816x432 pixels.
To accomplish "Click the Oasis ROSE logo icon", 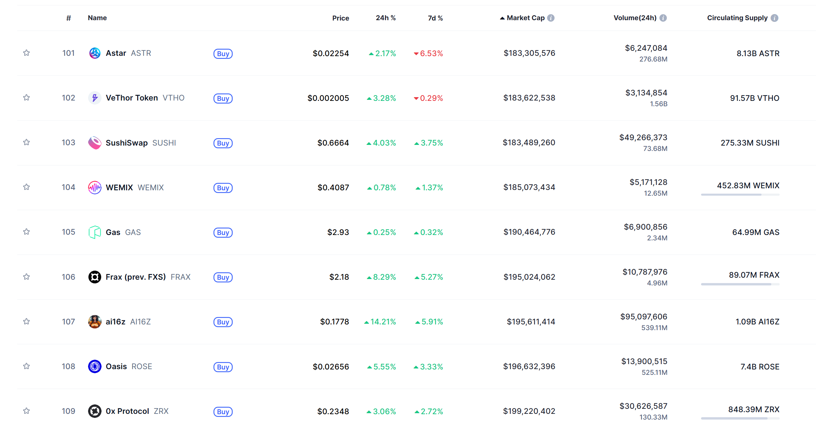I will point(94,366).
